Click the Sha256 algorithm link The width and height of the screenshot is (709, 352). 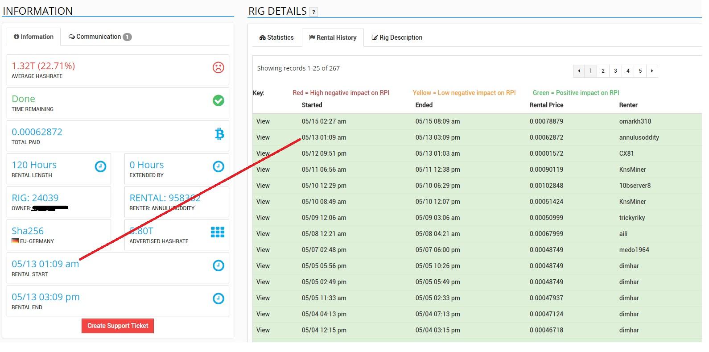pyautogui.click(x=28, y=231)
